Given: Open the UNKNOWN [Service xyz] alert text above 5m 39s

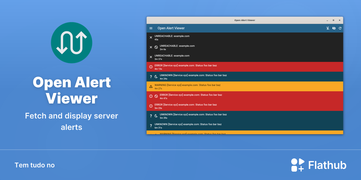Looking at the screenshot, I should coord(193,114).
